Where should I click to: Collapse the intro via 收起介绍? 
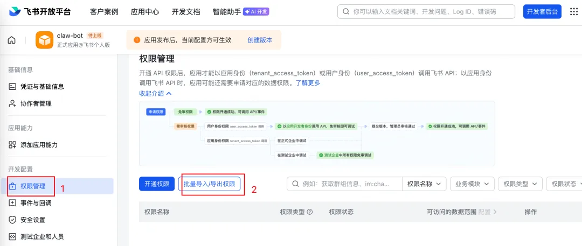tap(156, 94)
